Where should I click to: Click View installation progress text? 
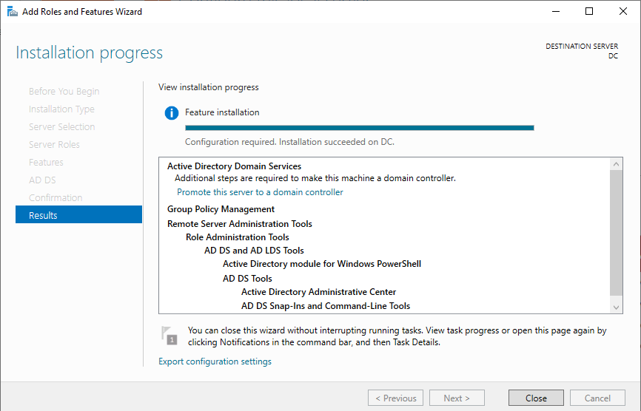click(x=209, y=87)
